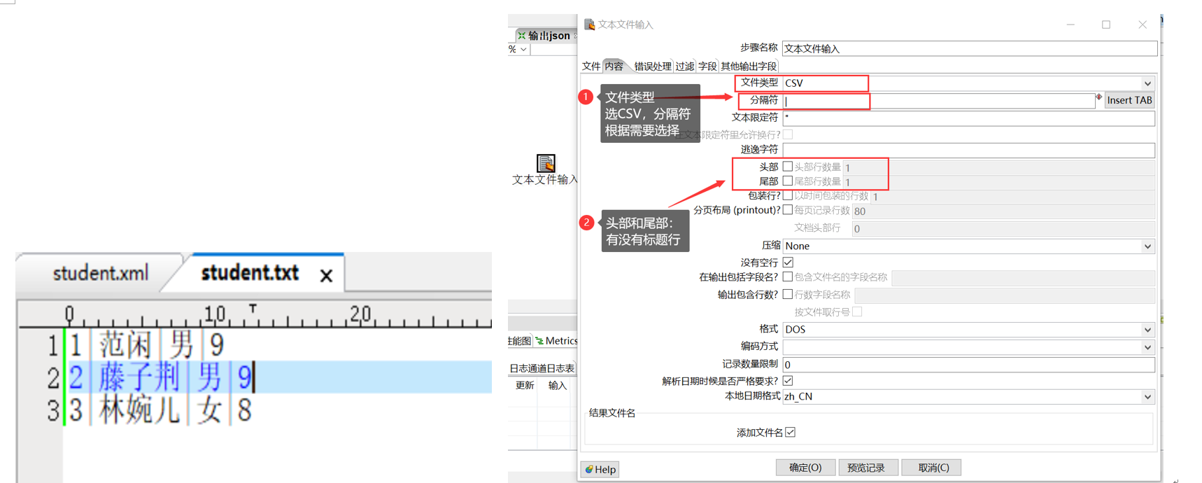Screen dimensions: 1202x483
Task: Click the 记录数量限制 input field
Action: point(968,365)
